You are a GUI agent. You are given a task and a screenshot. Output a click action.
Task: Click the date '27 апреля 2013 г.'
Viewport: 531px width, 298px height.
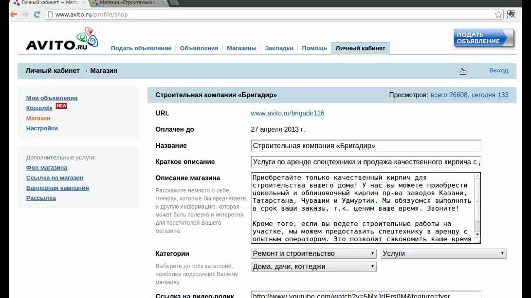pos(278,129)
